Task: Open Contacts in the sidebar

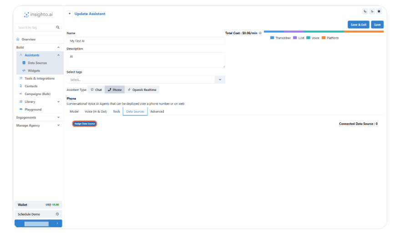Action: point(31,86)
